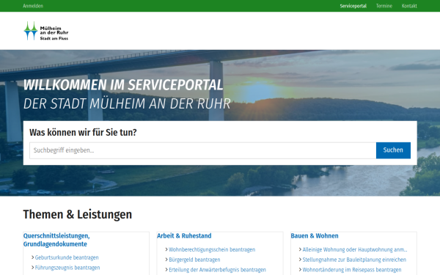Click chevron before Wohnberechtigungsschein beantragen
Screen dimensions: 440x275
point(166,249)
